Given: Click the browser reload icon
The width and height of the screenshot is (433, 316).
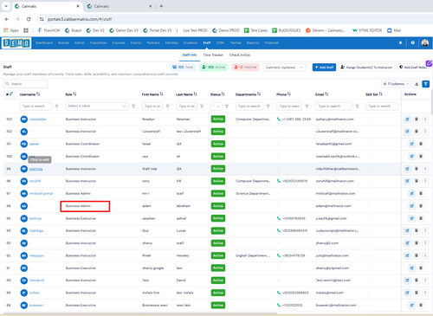Looking at the screenshot, I should point(29,19).
